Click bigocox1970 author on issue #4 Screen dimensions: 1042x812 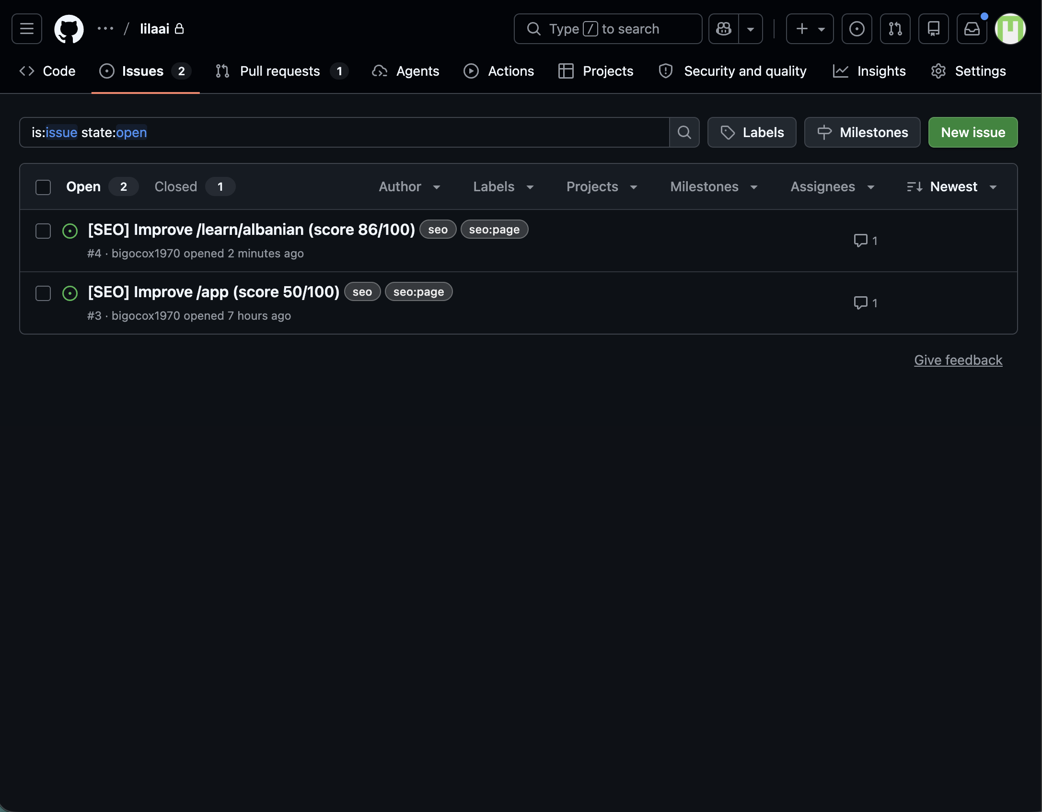(146, 254)
